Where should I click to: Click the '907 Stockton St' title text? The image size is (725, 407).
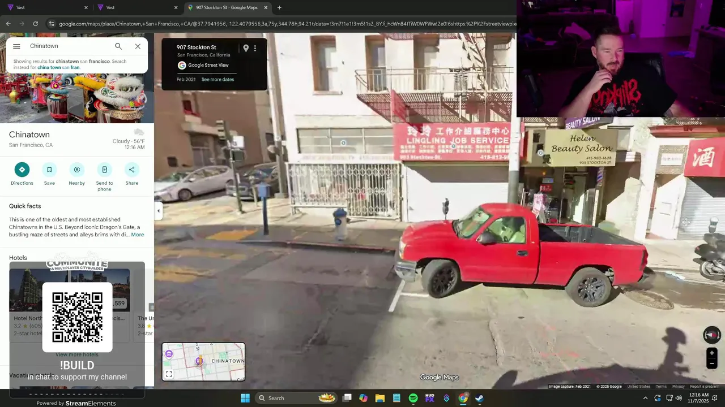[196, 47]
